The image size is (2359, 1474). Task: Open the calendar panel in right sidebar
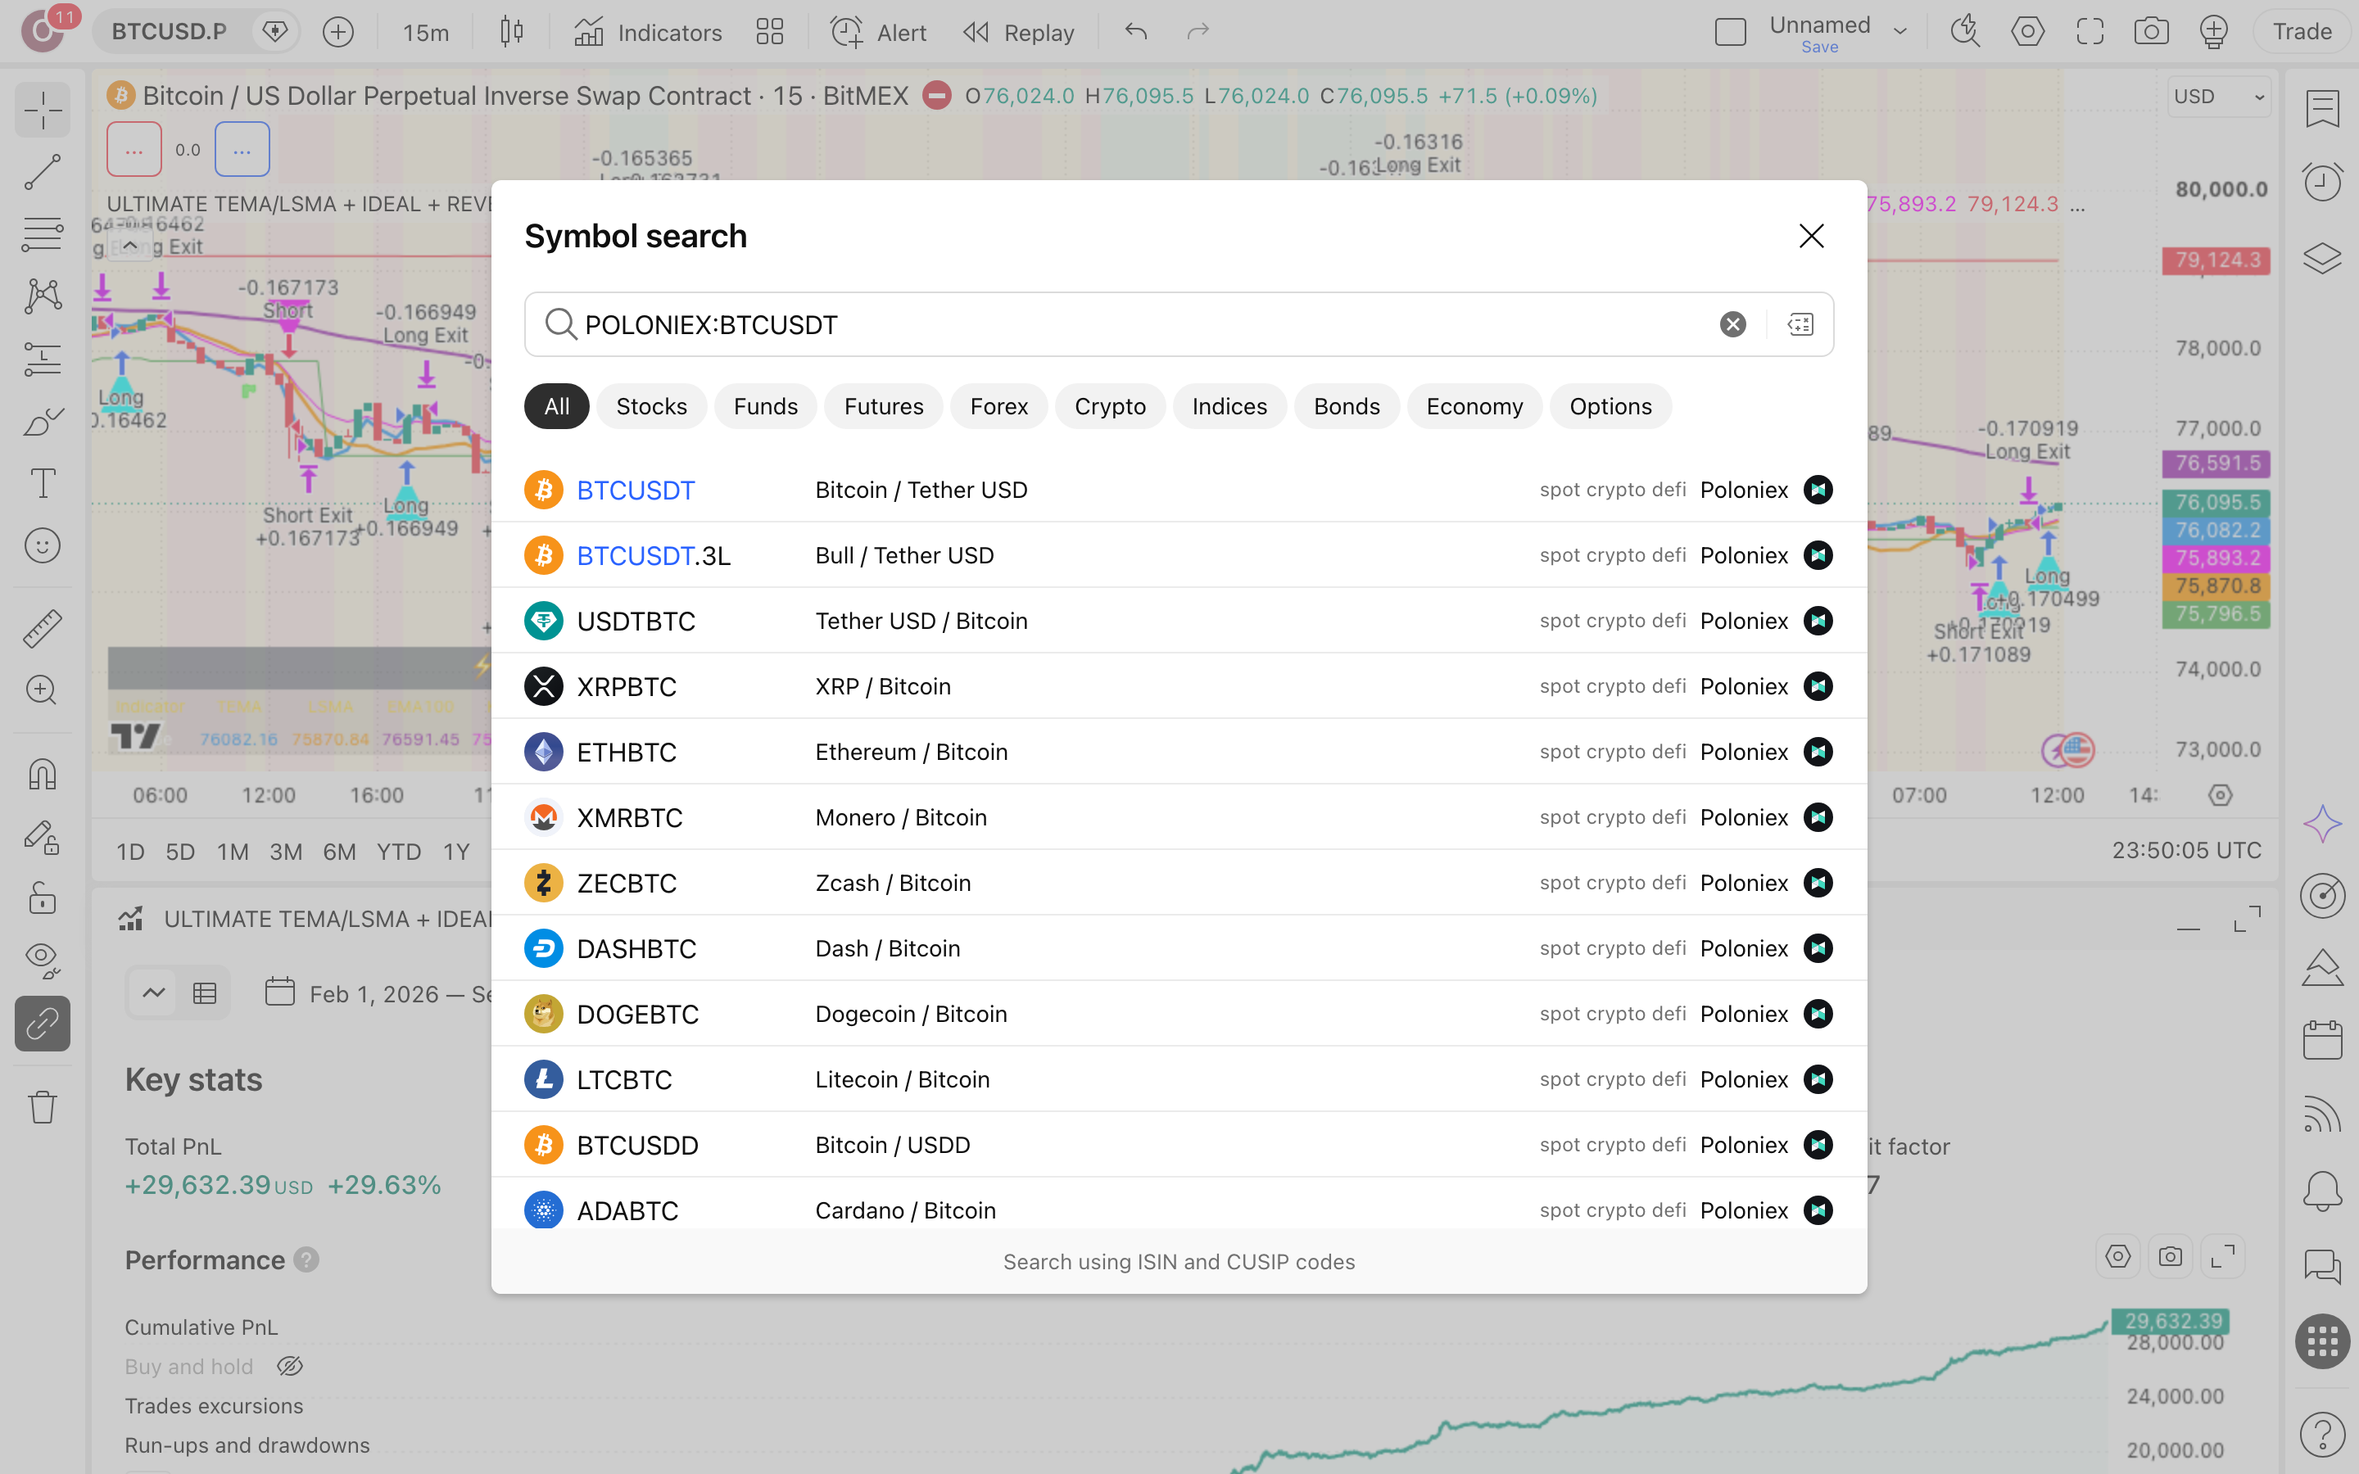(2322, 1040)
